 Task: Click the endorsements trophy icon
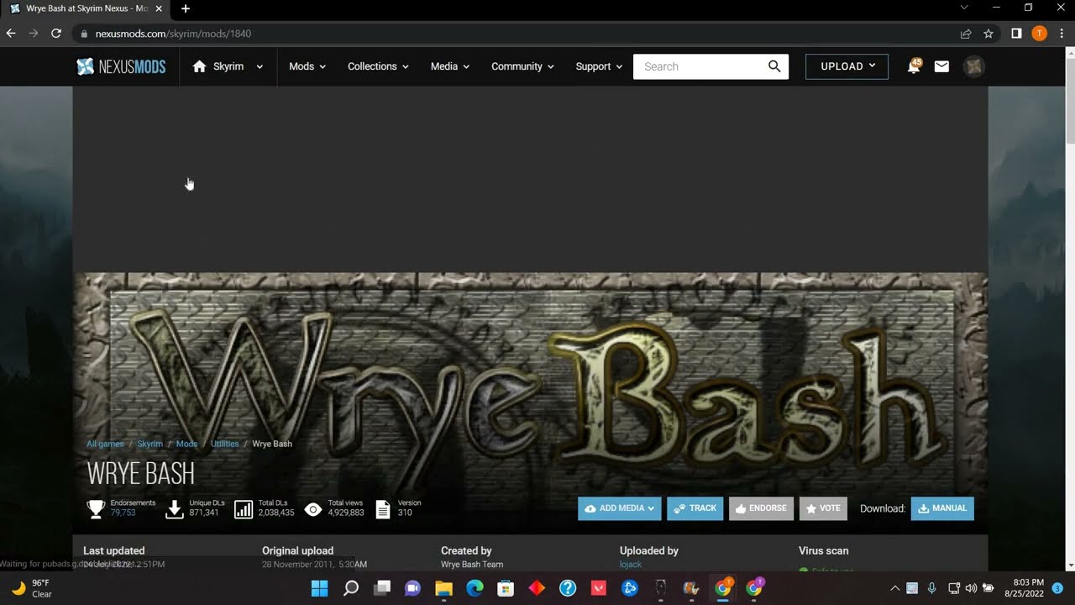click(x=96, y=508)
